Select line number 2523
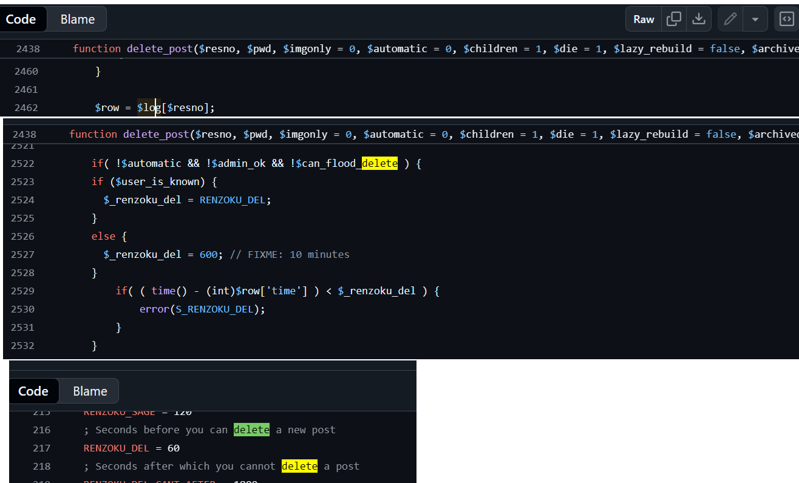799x483 pixels. pyautogui.click(x=23, y=181)
